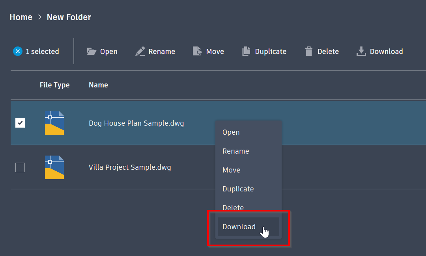
Task: Click the Move file icon in toolbar
Action: click(x=197, y=51)
